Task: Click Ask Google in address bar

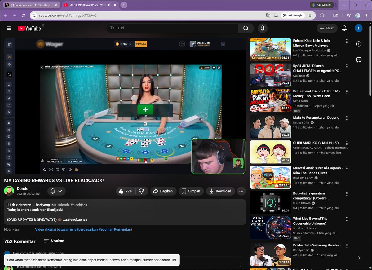Action: tap(293, 15)
